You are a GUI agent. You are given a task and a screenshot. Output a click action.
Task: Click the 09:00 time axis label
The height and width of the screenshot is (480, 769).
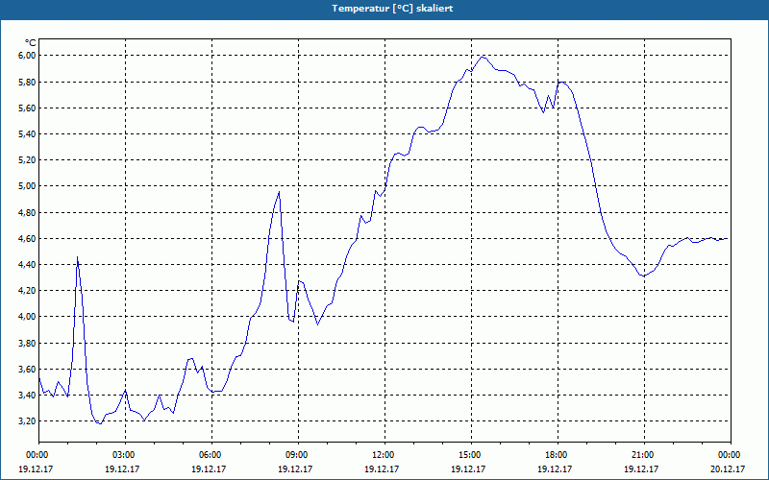298,455
